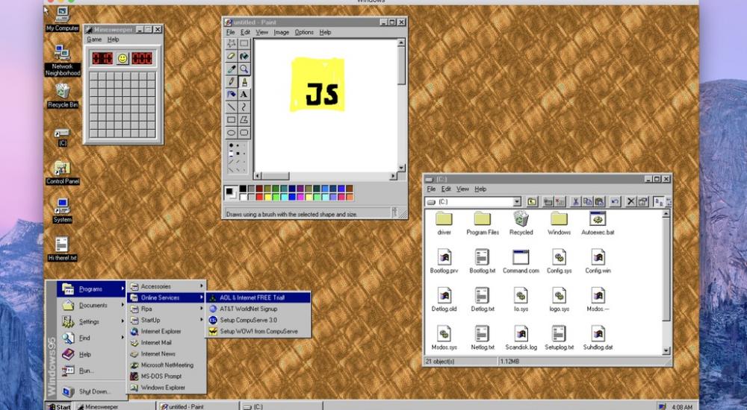The height and width of the screenshot is (410, 747).
Task: Select the Rounded Rectangle tool in Paint
Action: pyautogui.click(x=244, y=133)
